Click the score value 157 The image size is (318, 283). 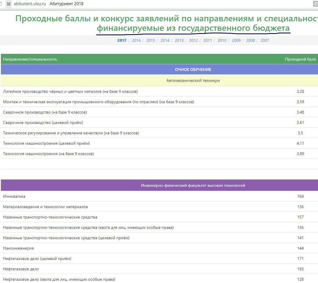click(300, 217)
